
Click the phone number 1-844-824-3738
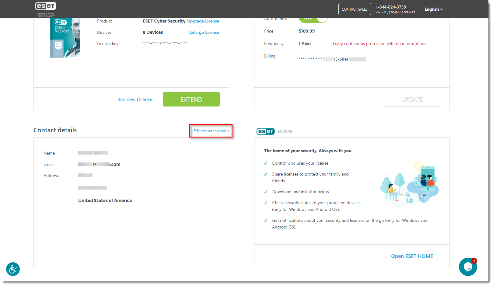click(x=391, y=7)
